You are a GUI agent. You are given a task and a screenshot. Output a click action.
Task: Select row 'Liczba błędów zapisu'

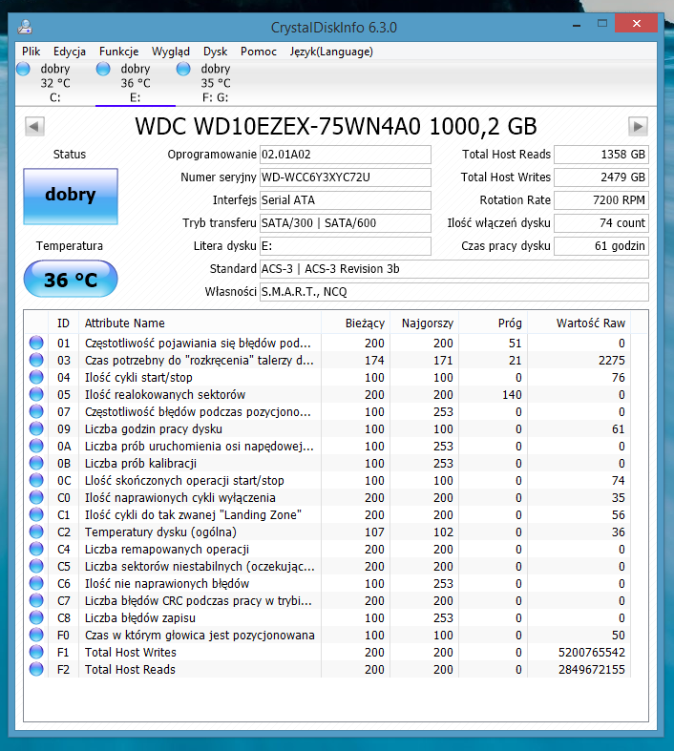point(327,617)
